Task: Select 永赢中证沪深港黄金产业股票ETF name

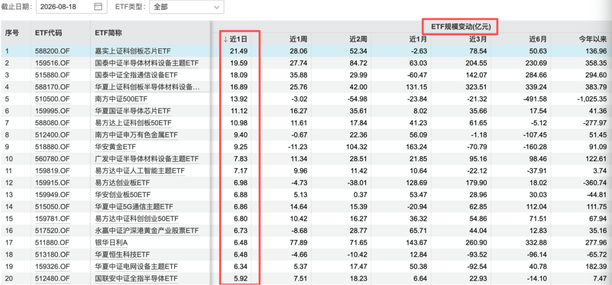Action: (147, 231)
